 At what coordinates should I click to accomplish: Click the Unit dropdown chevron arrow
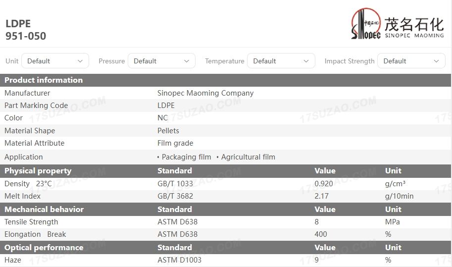(x=80, y=61)
